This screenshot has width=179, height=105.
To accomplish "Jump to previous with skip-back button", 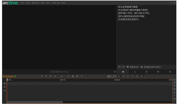I will (55, 76).
